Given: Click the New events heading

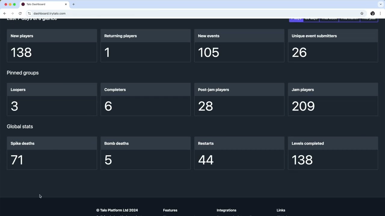Looking at the screenshot, I should coord(209,36).
